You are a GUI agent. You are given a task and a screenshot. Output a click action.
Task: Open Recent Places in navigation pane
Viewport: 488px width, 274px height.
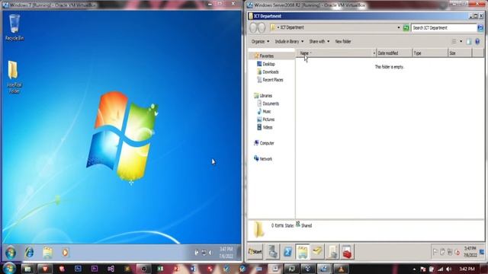tap(270, 80)
